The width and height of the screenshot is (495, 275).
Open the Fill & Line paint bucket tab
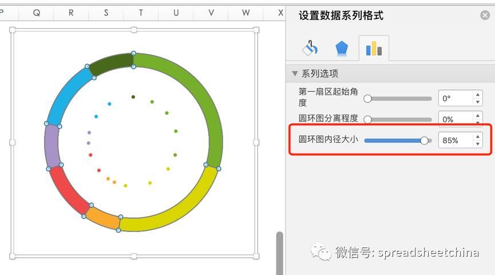(310, 48)
